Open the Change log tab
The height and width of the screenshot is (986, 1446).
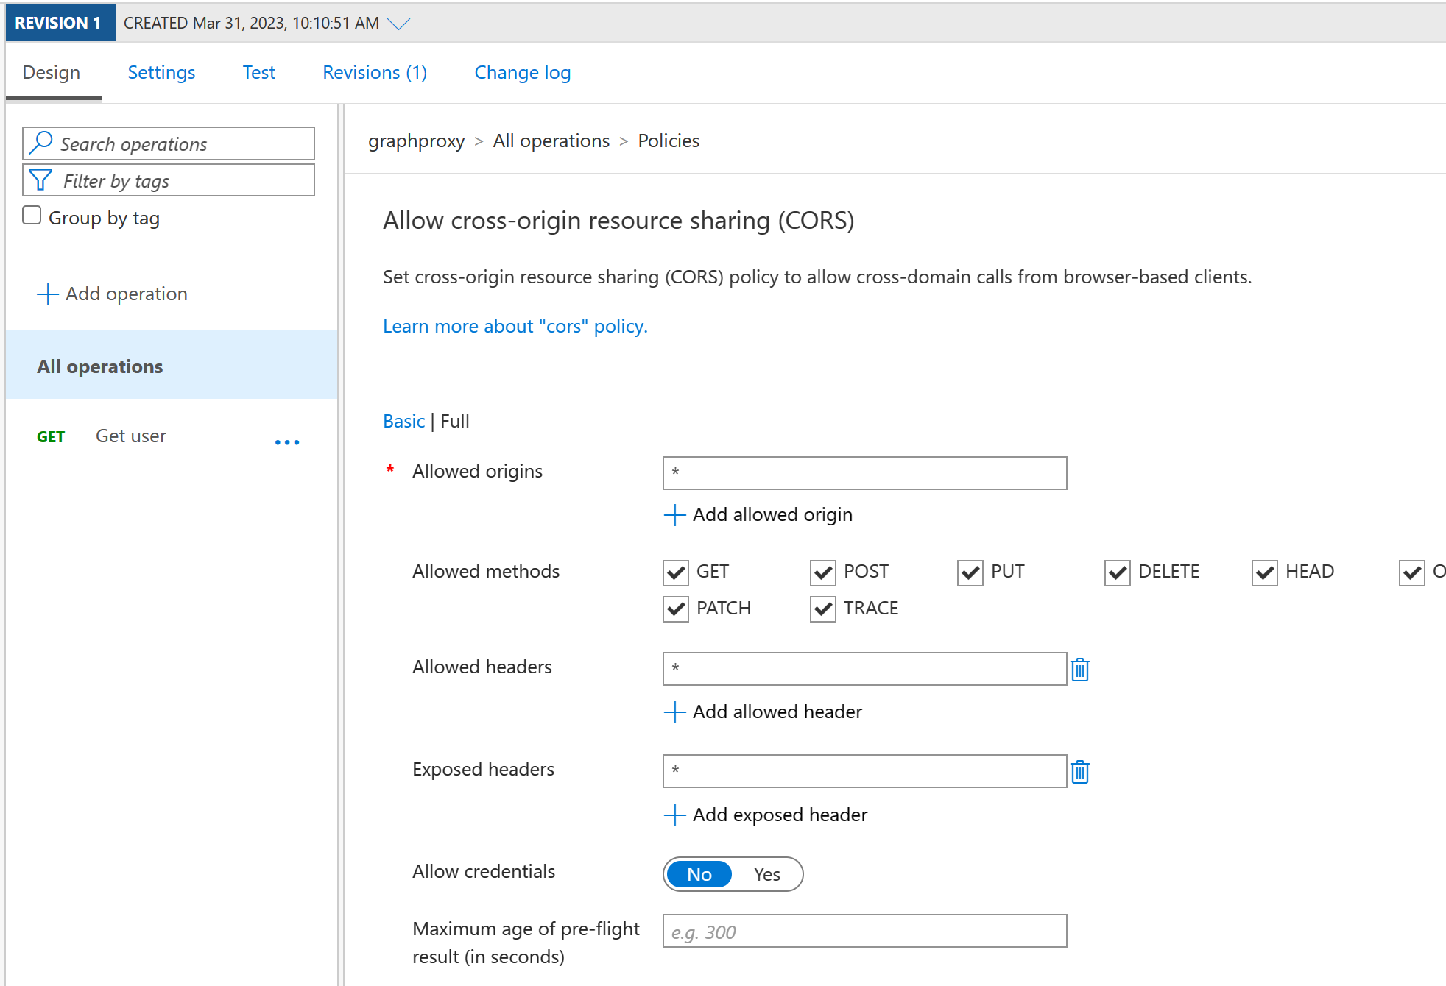coord(522,72)
